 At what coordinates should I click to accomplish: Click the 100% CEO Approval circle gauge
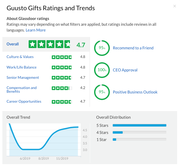pos(102,70)
